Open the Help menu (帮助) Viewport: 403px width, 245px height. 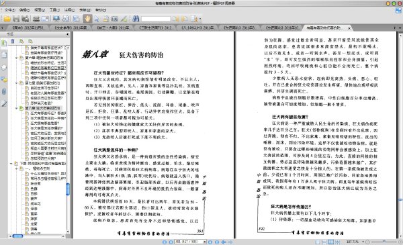pyautogui.click(x=101, y=10)
